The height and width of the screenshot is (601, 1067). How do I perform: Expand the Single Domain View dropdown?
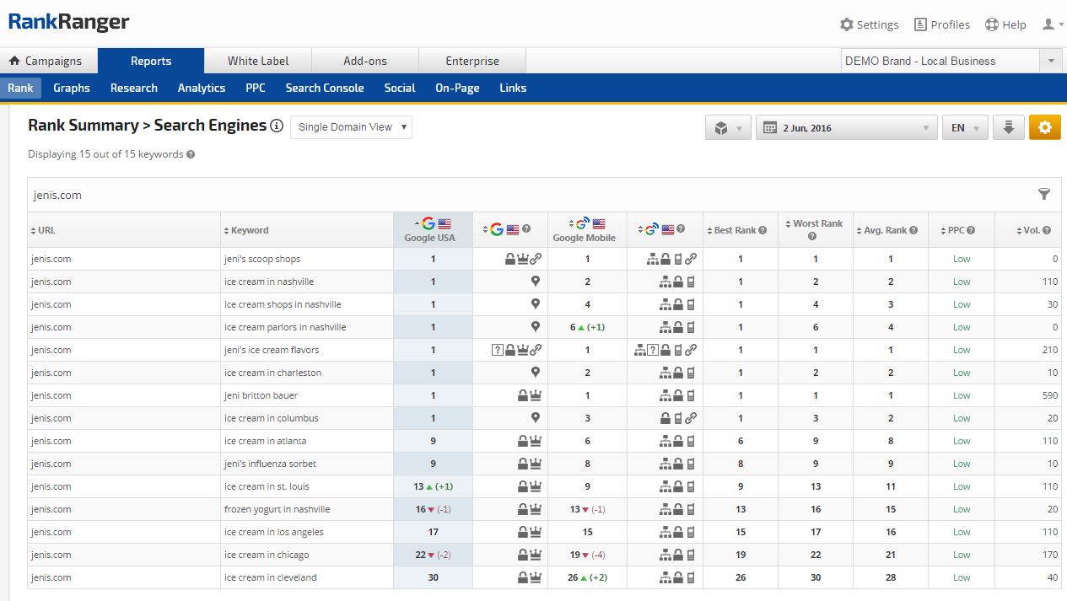click(351, 127)
